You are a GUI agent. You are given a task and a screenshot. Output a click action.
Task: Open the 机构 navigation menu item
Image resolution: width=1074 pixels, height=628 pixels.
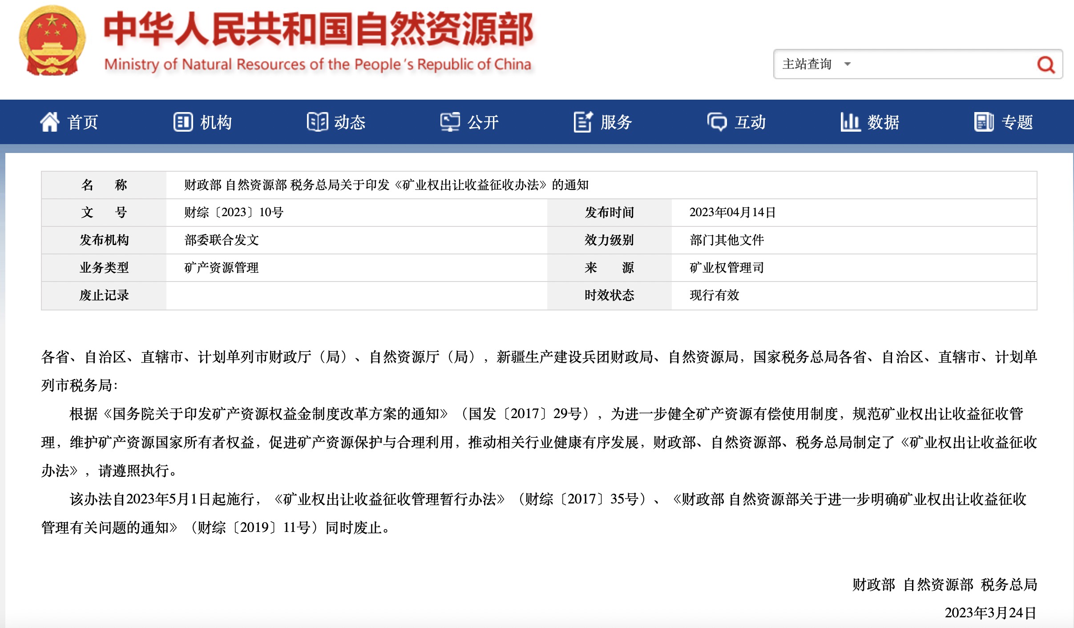point(203,122)
